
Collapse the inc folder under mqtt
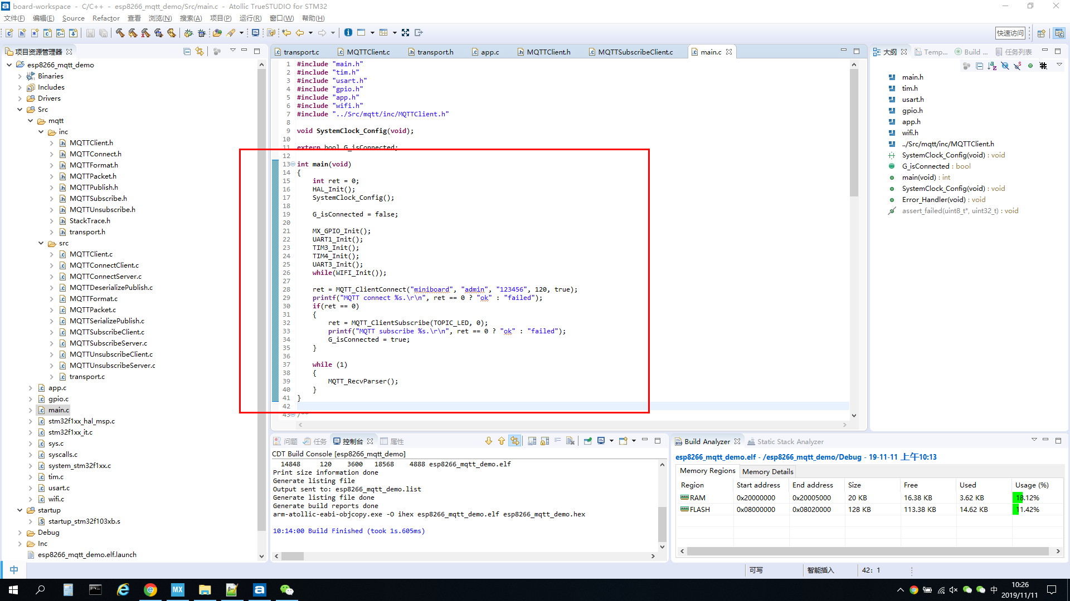click(41, 132)
